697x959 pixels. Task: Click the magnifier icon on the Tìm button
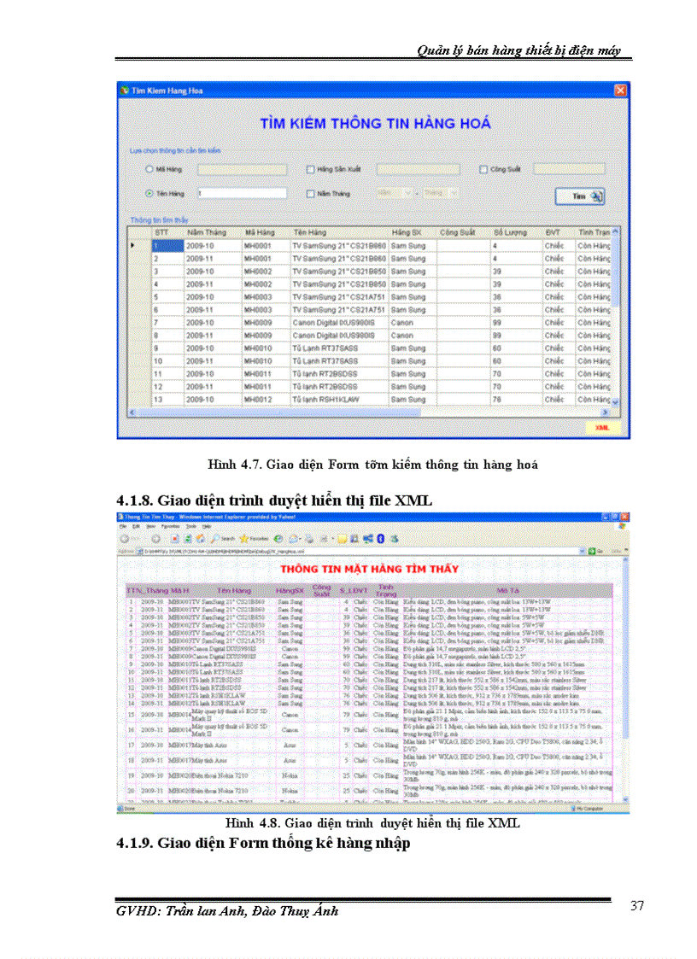(594, 194)
